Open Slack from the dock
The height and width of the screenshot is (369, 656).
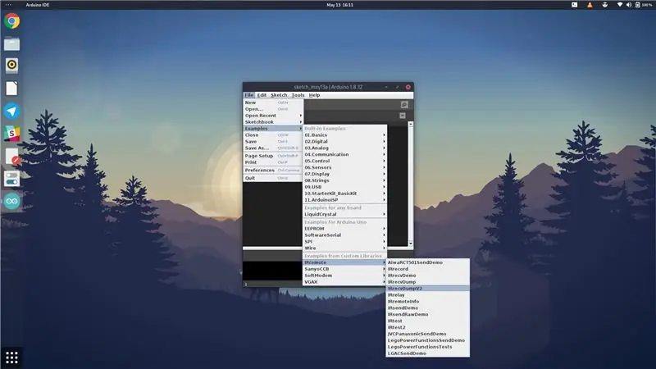(x=11, y=134)
